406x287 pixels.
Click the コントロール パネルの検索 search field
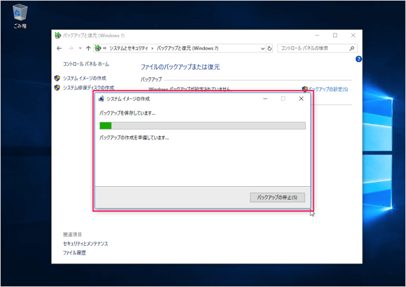point(313,48)
